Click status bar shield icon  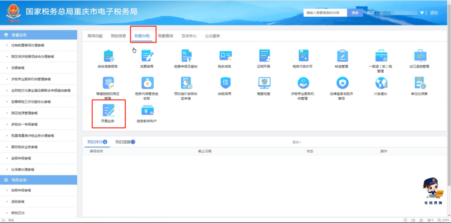point(405,220)
